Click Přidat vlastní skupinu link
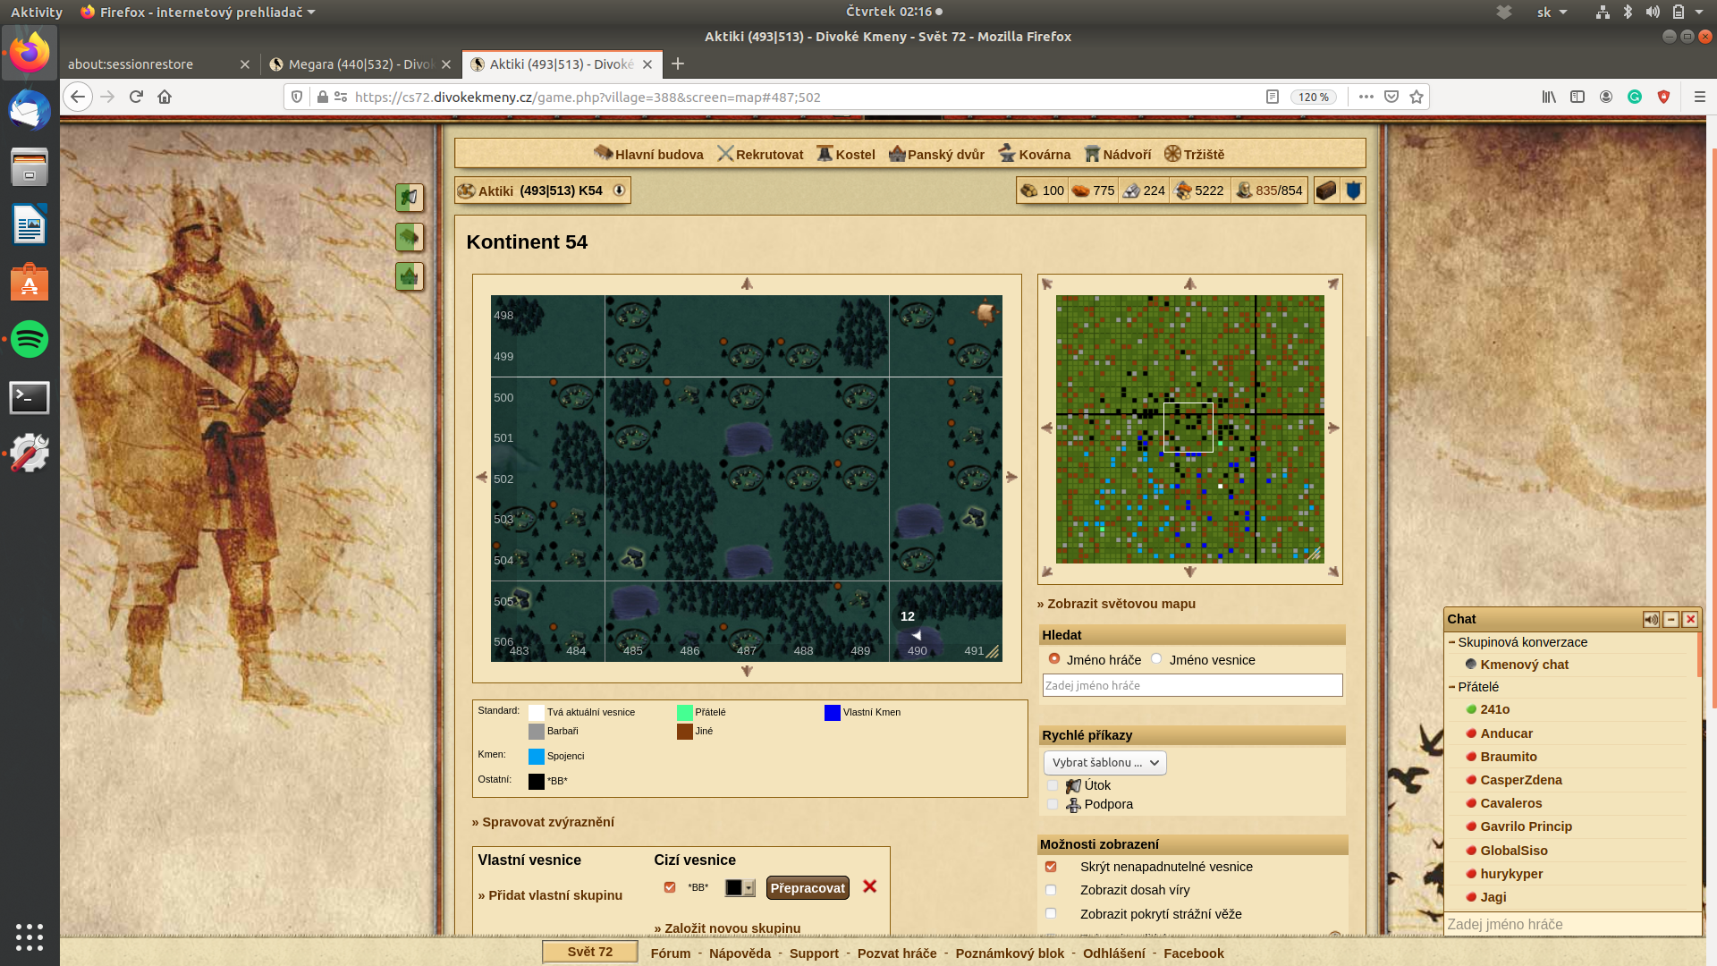Image resolution: width=1717 pixels, height=966 pixels. click(x=550, y=895)
